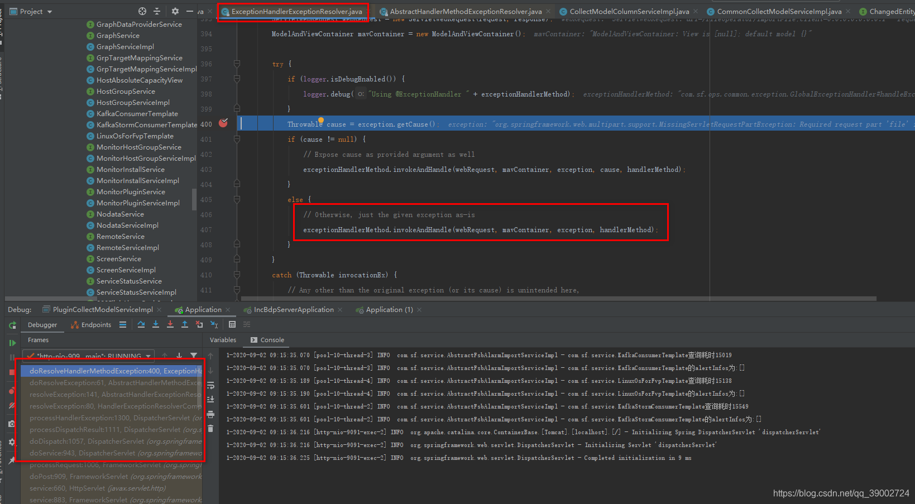Resume program execution

pos(12,343)
